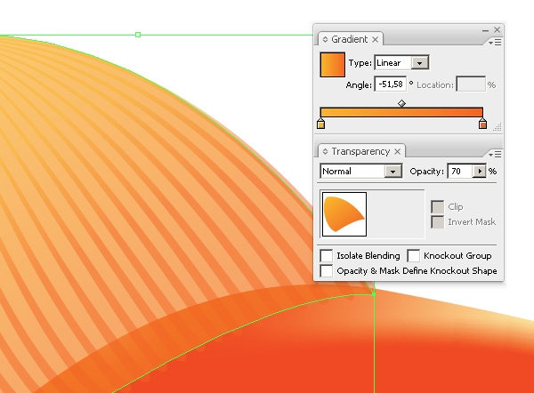Cycle Gradient panel options with double-arrow icon
Viewport: 534px width, 393px height.
point(325,39)
